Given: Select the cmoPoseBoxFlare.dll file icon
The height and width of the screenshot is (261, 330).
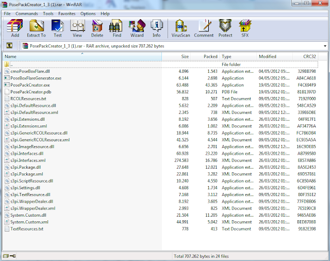Looking at the screenshot, I should coord(7,71).
